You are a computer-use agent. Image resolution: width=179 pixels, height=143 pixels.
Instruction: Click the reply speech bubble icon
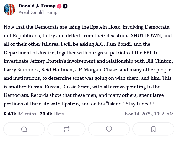[x=24, y=129]
